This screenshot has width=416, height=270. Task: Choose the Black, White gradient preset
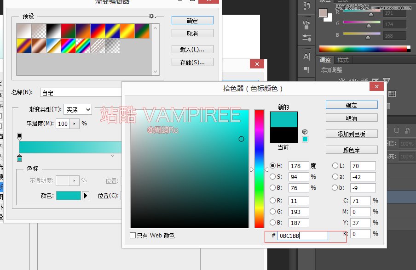[x=53, y=31]
